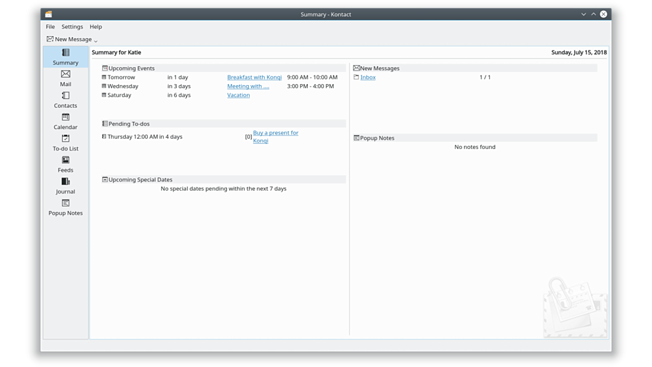Click the Kontact app icon in title bar
Viewport: 652px width, 367px height.
(x=48, y=14)
